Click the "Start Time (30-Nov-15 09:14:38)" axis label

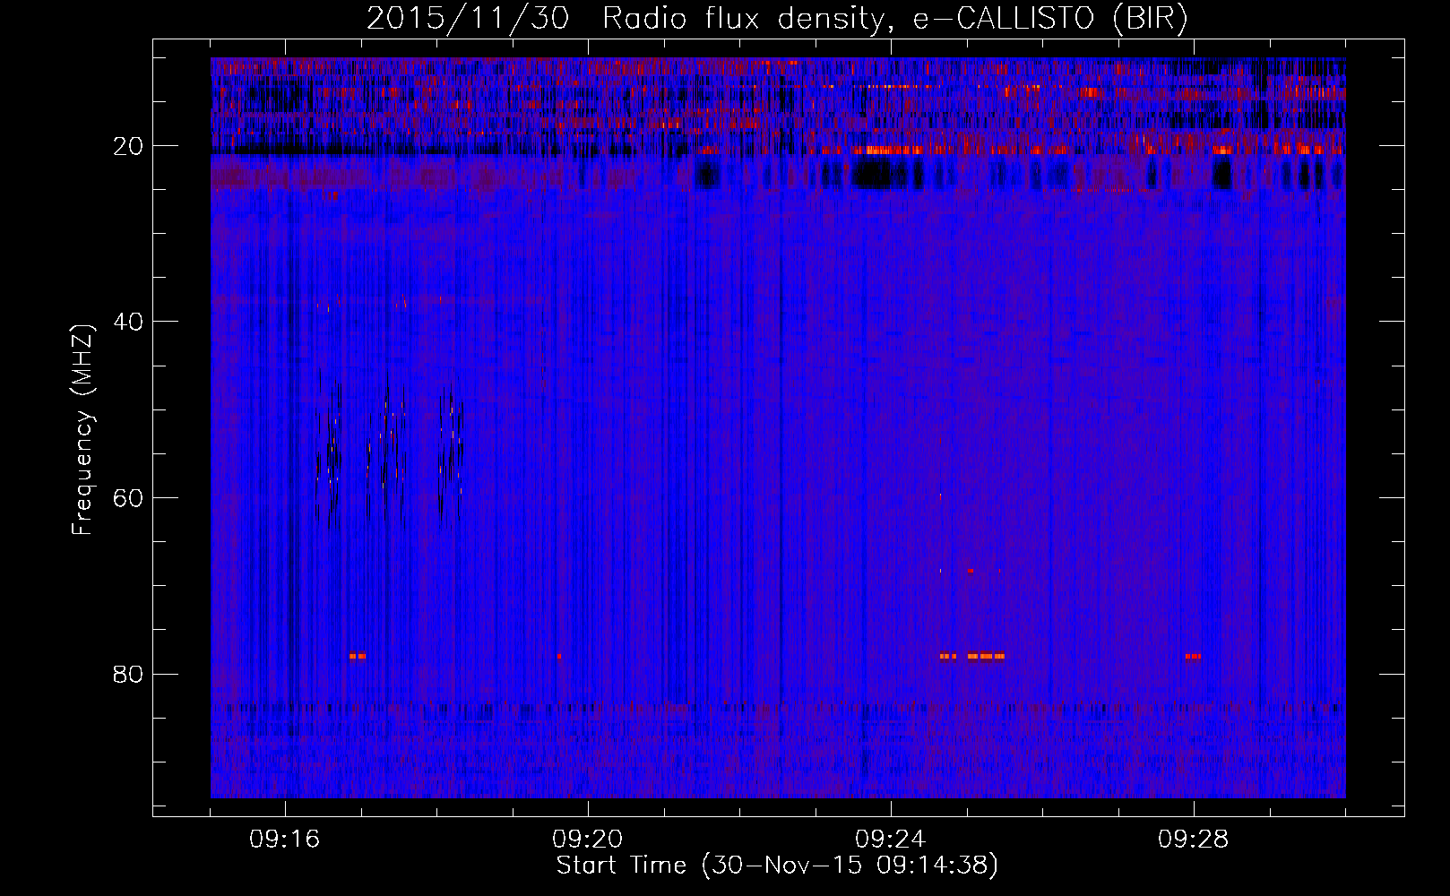click(x=777, y=866)
